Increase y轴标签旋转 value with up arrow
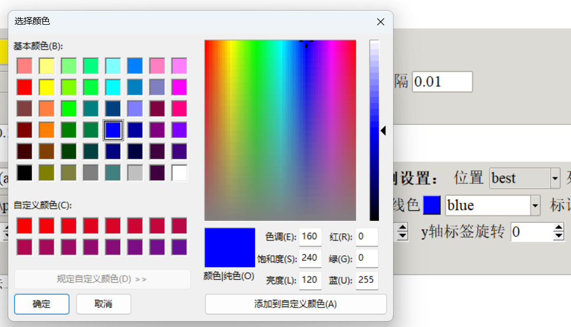 (559, 227)
